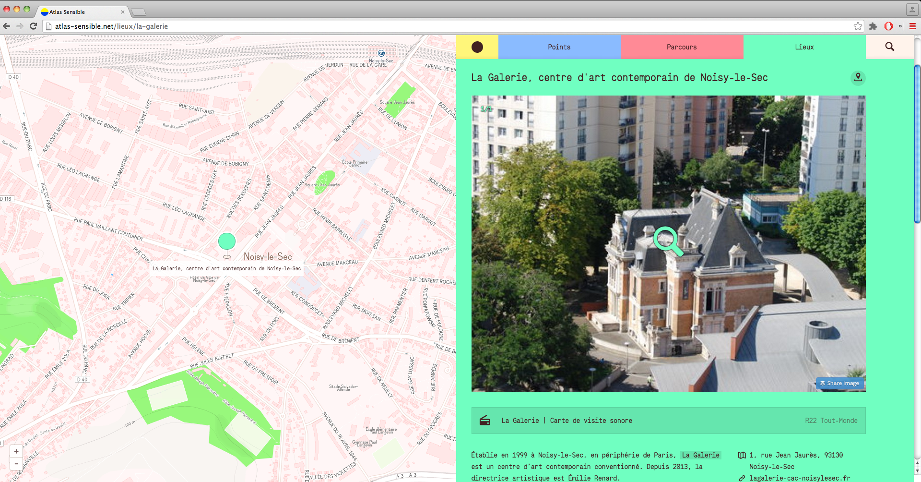Image resolution: width=921 pixels, height=482 pixels.
Task: Click the dark circle home icon
Action: tap(477, 47)
